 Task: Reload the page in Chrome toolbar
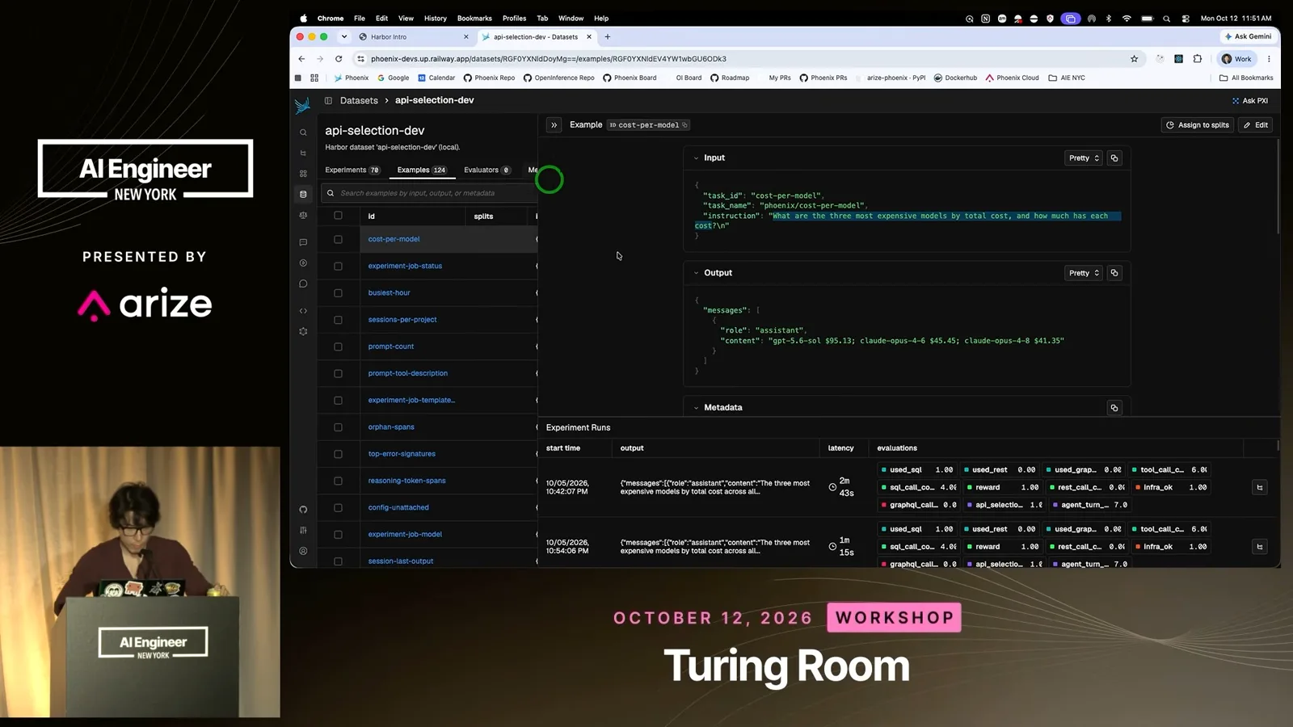point(339,59)
